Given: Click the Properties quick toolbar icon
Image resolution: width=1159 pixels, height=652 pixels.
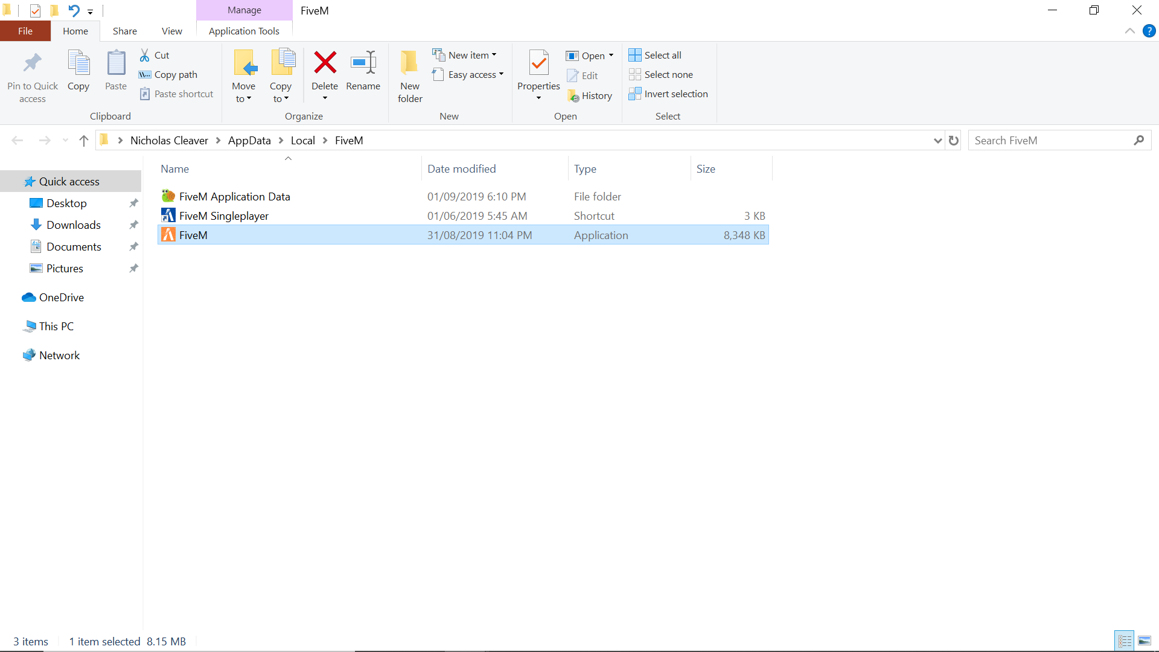Looking at the screenshot, I should point(35,10).
